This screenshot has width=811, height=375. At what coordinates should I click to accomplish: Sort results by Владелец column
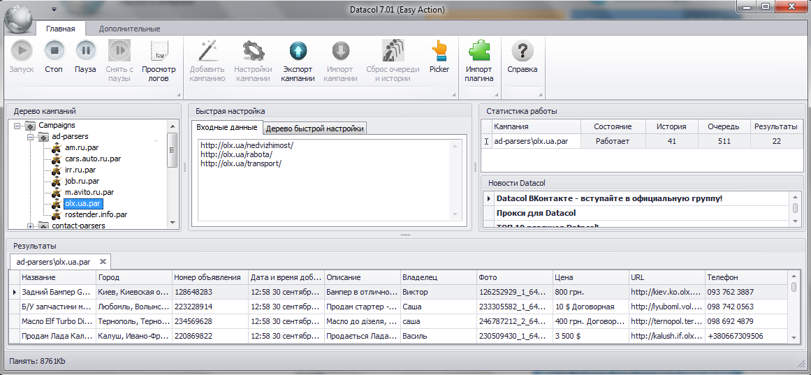pyautogui.click(x=437, y=277)
